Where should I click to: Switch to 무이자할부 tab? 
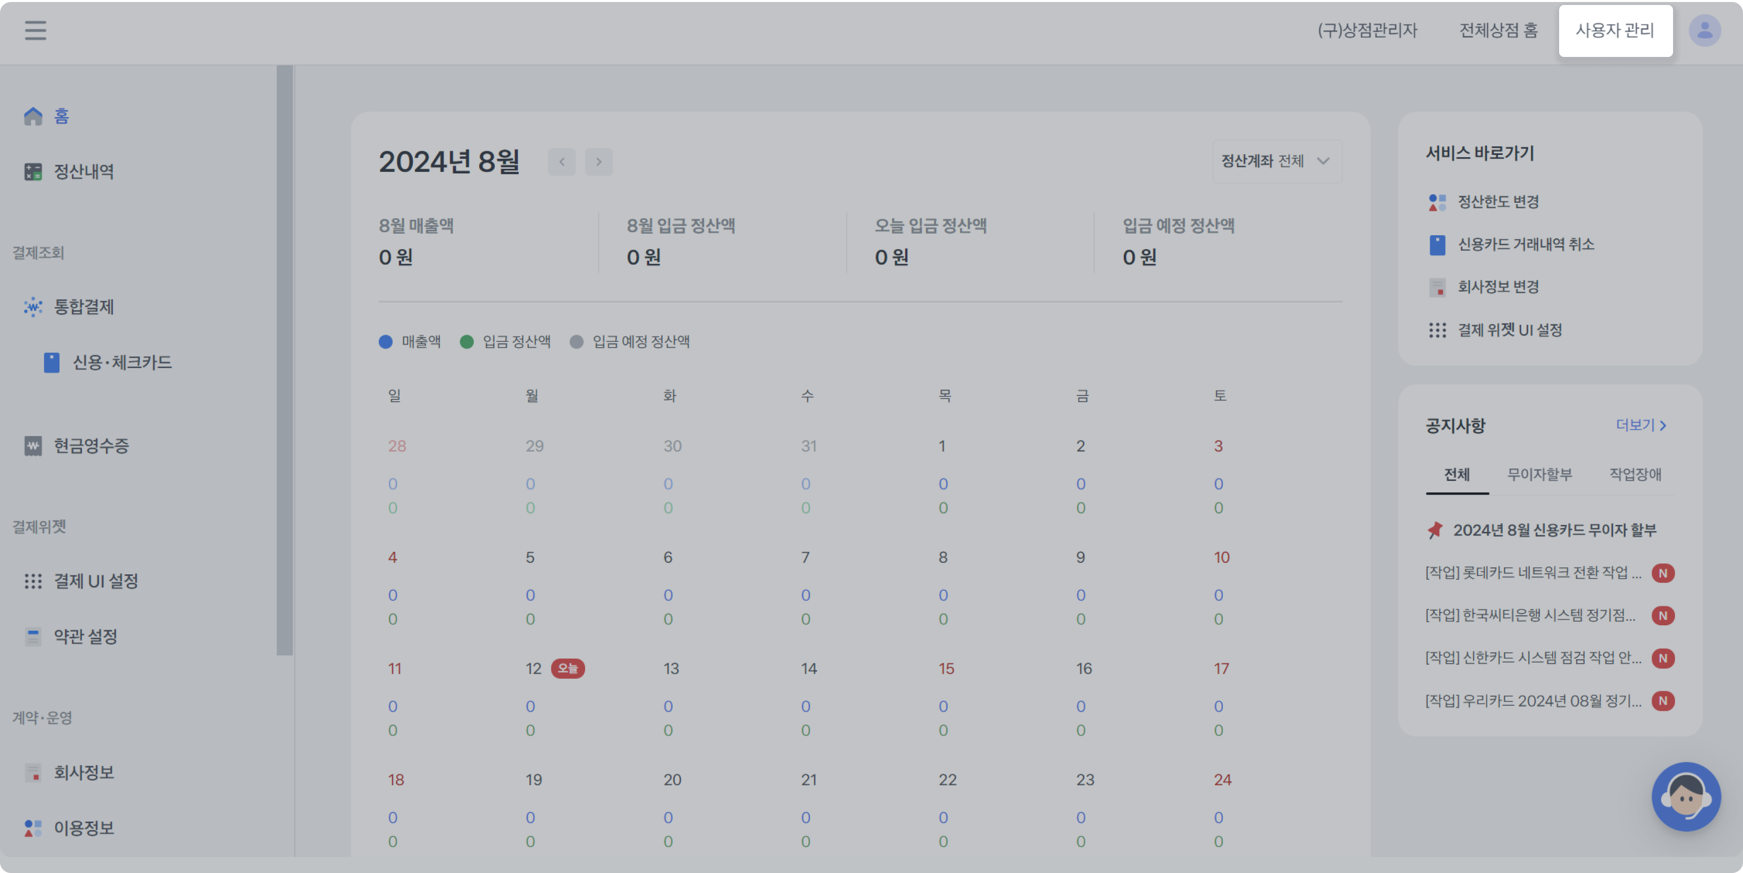[x=1539, y=474]
